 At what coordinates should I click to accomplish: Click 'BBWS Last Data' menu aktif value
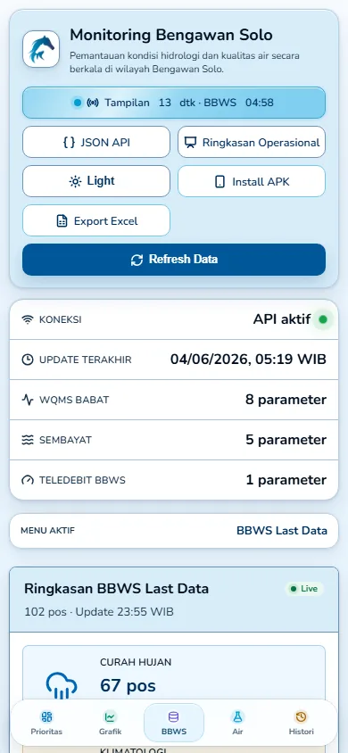(282, 531)
